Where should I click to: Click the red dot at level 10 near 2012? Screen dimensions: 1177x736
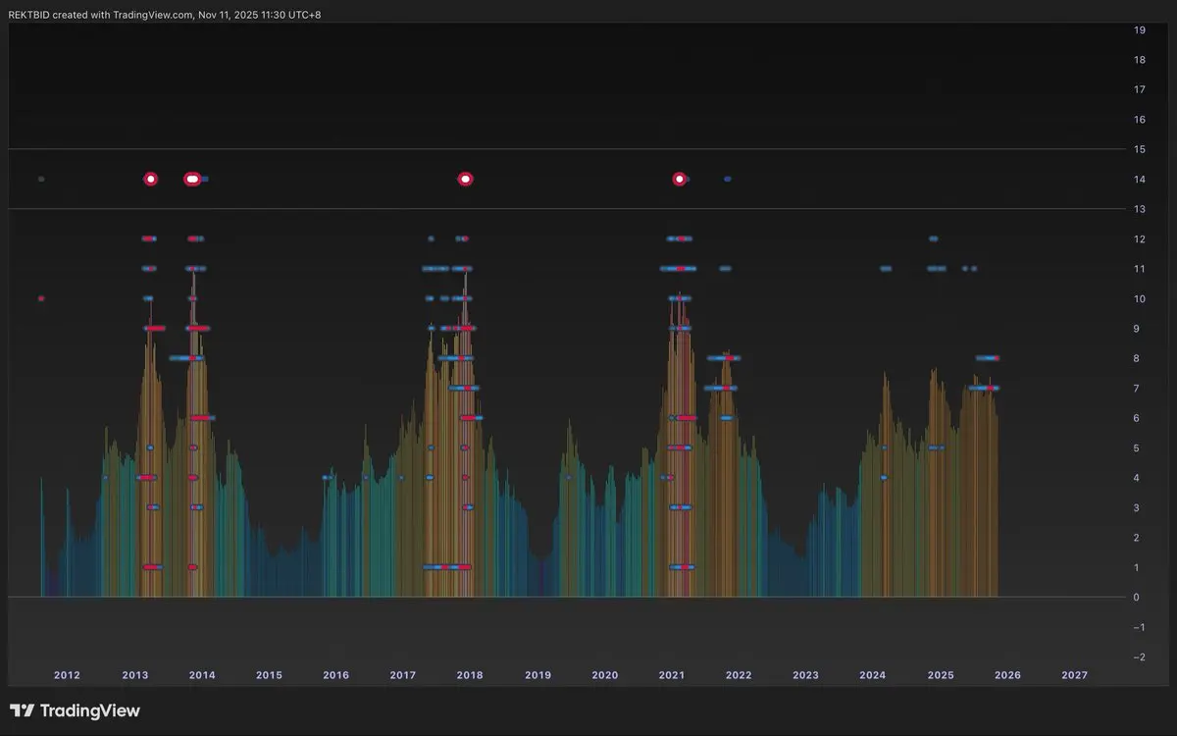(40, 298)
